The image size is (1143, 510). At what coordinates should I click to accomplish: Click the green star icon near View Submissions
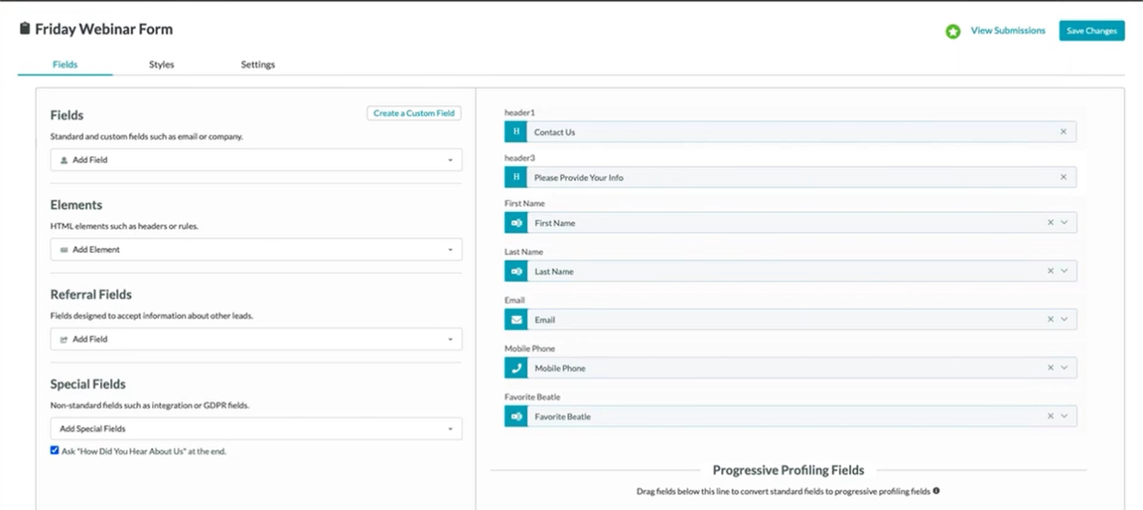[952, 31]
